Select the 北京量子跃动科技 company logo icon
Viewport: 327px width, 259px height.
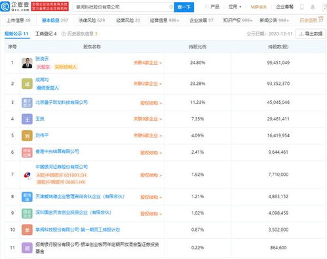tap(27, 103)
